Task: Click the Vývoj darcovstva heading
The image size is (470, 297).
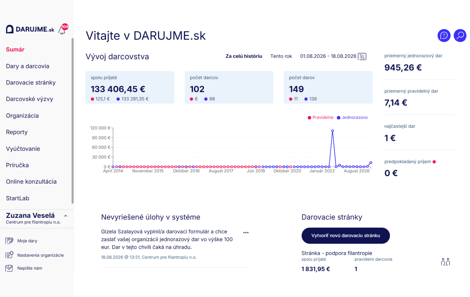Action: tap(117, 57)
